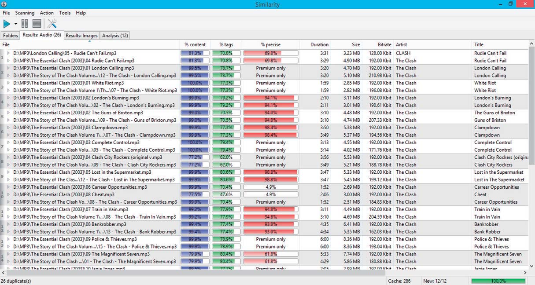Viewport: 535px width, 285px height.
Task: Click the Bank Robber title cell
Action: pyautogui.click(x=487, y=232)
